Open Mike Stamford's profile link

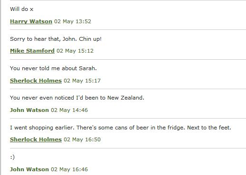tap(32, 51)
